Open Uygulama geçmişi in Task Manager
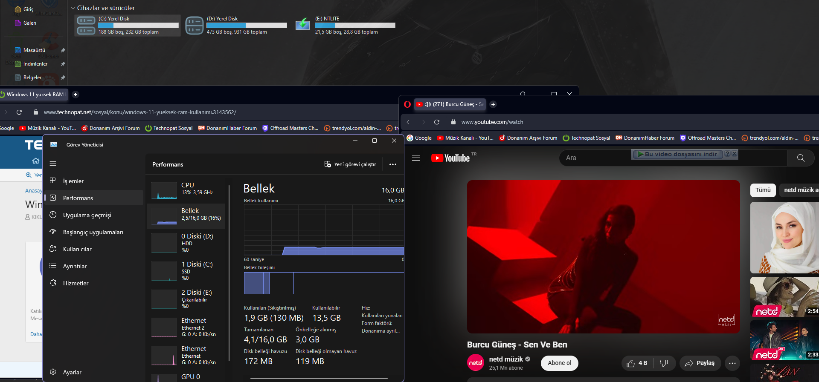 tap(94, 215)
